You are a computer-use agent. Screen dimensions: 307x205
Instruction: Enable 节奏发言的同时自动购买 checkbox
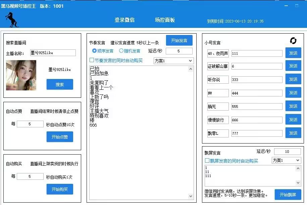pos(92,60)
